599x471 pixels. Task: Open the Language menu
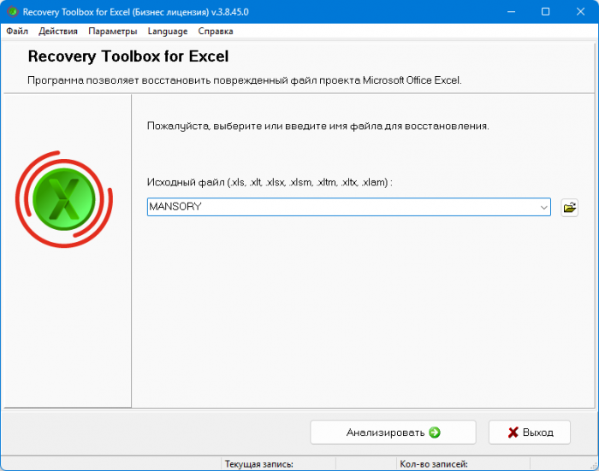[x=167, y=31]
